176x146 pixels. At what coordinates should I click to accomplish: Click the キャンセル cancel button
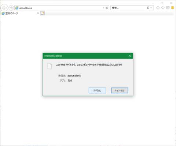[x=120, y=90]
